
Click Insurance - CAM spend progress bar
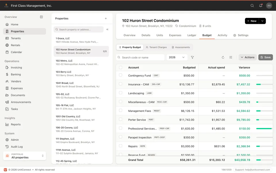tap(264, 84)
